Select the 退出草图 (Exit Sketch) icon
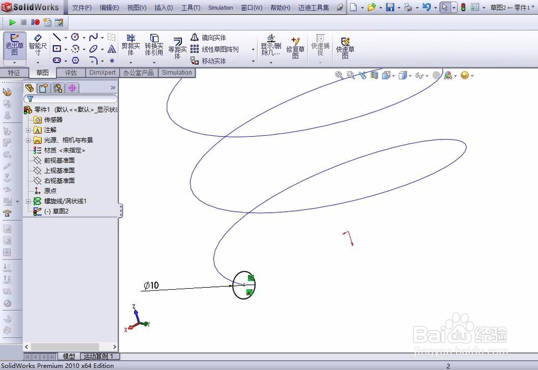 tap(14, 46)
